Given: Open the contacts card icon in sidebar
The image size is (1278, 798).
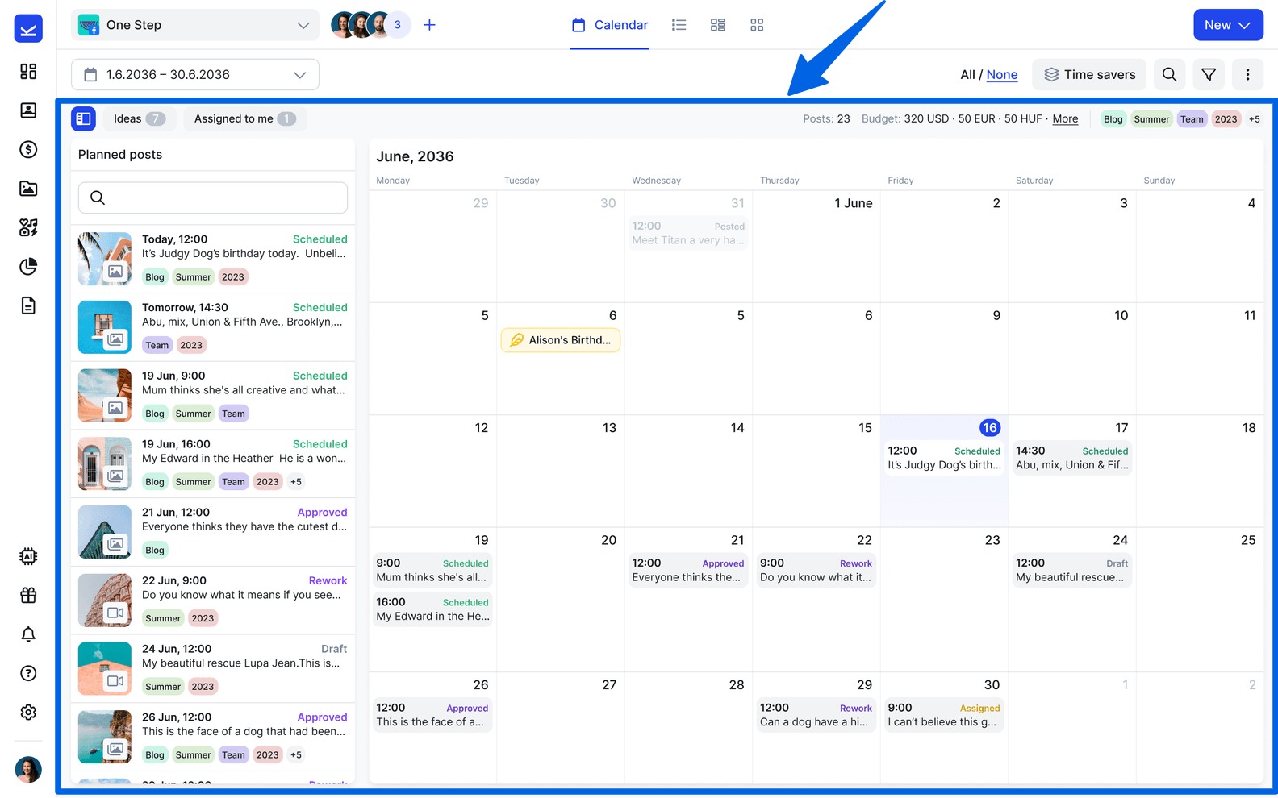Looking at the screenshot, I should tap(28, 110).
